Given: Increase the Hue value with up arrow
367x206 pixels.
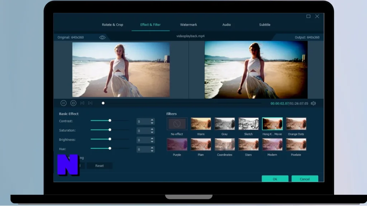Looking at the screenshot, I should point(152,148).
